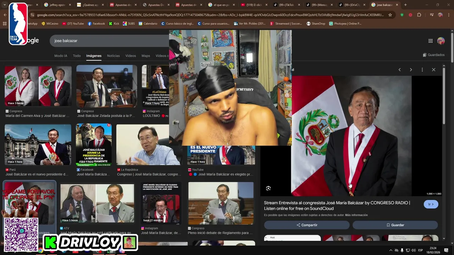The height and width of the screenshot is (255, 454).
Task: Click the Ir button in preview
Action: 431,204
